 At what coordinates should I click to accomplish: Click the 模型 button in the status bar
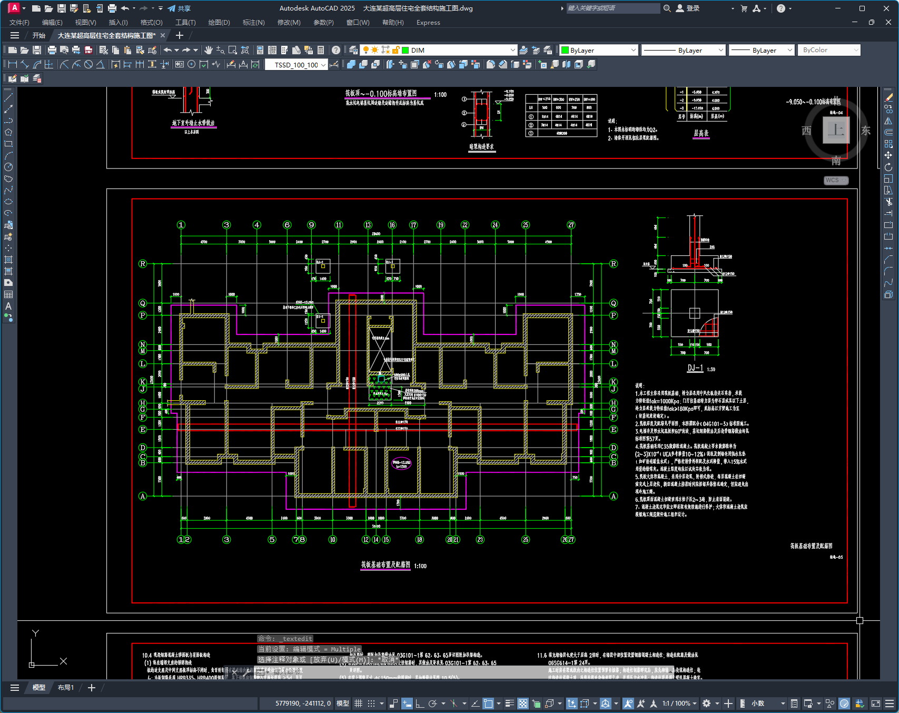click(343, 704)
